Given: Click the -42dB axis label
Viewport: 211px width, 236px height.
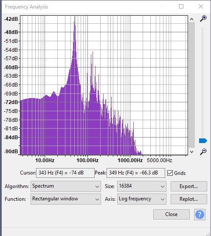Looking at the screenshot, I should (x=11, y=19).
